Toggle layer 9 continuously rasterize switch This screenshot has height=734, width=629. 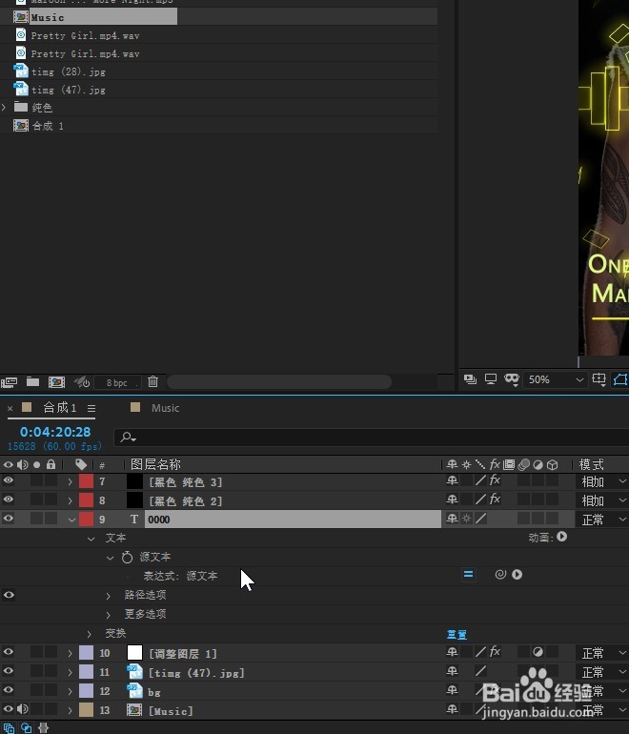[x=467, y=519]
